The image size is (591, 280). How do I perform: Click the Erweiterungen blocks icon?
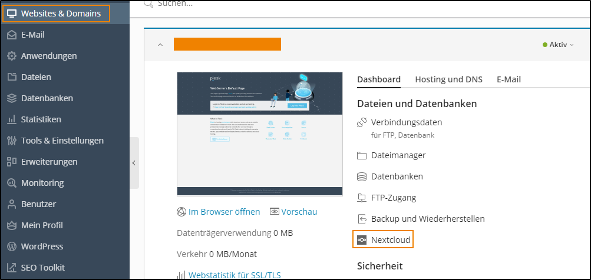point(12,162)
